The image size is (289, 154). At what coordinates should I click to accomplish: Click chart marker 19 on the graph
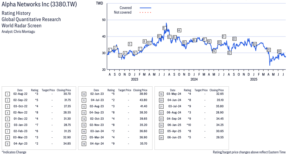[214, 51]
